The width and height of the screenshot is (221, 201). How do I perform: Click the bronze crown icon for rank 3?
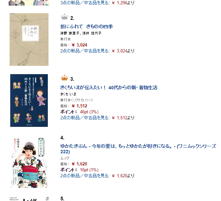point(64,78)
